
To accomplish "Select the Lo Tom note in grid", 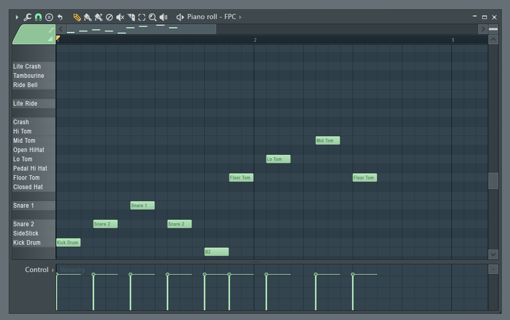I will 278,159.
